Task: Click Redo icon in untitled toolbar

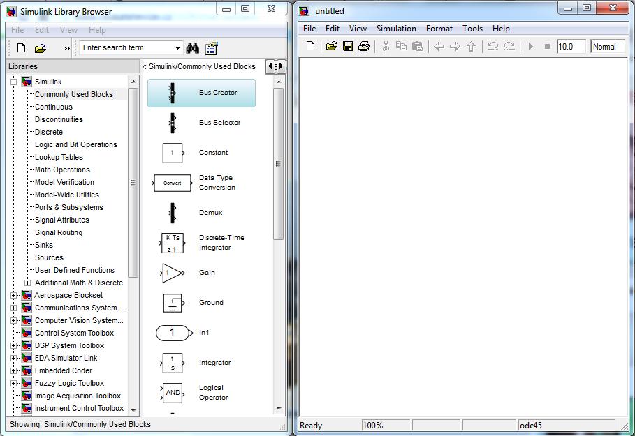Action: 509,46
